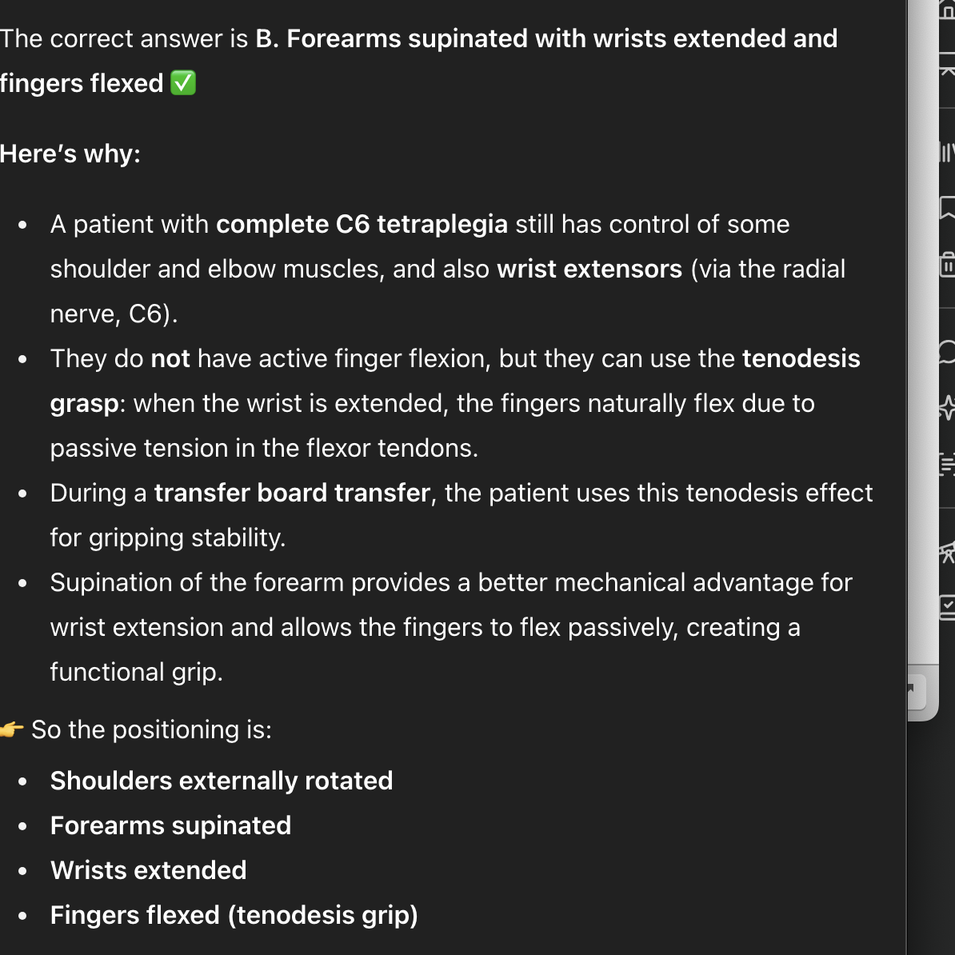Screen dimensions: 955x955
Task: Click the text lines list icon
Action: (x=948, y=463)
